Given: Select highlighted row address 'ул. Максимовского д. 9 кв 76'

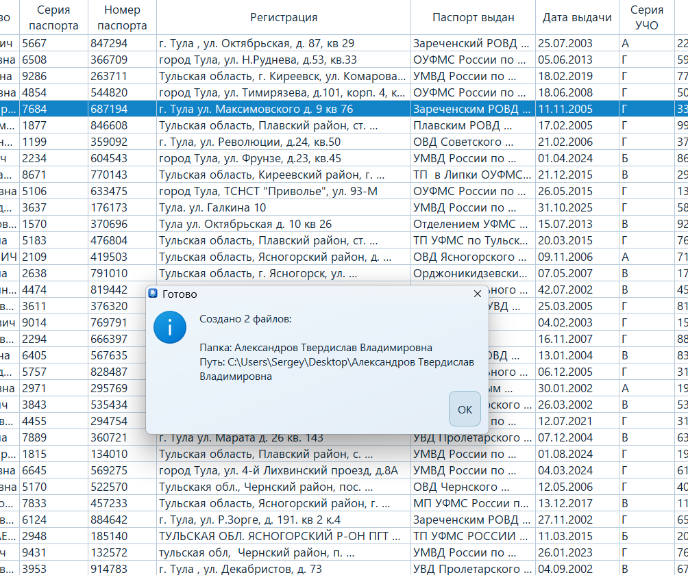Looking at the screenshot, I should click(284, 109).
